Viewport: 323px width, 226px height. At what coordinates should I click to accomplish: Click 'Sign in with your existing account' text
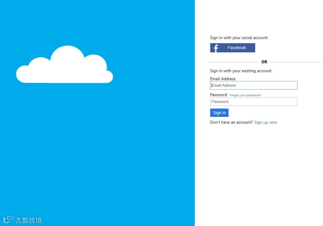pyautogui.click(x=240, y=71)
